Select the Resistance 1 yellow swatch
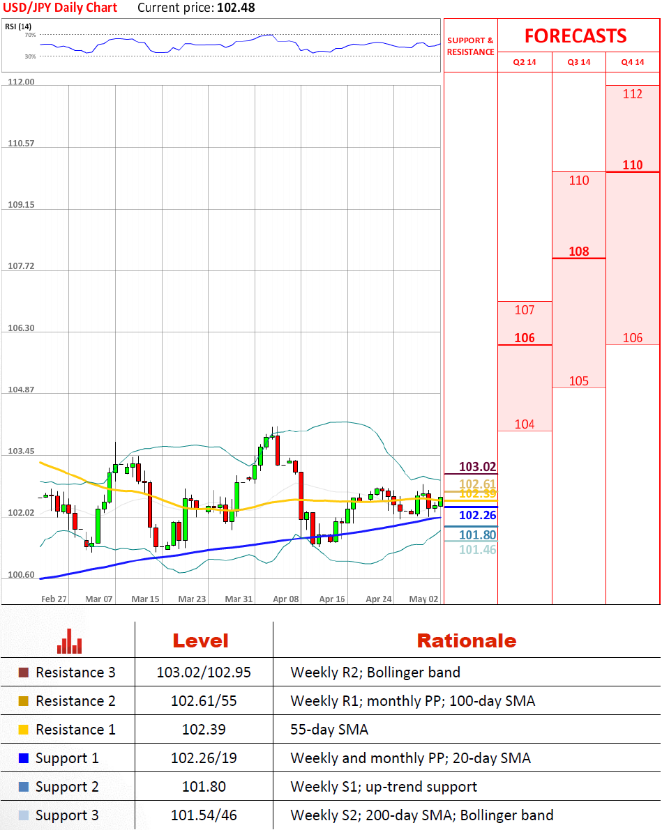This screenshot has height=830, width=662. 23,730
